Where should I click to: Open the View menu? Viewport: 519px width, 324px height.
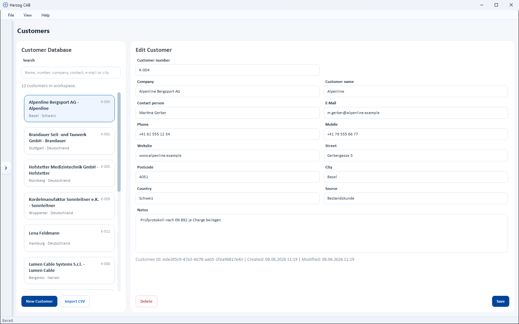[x=28, y=15]
